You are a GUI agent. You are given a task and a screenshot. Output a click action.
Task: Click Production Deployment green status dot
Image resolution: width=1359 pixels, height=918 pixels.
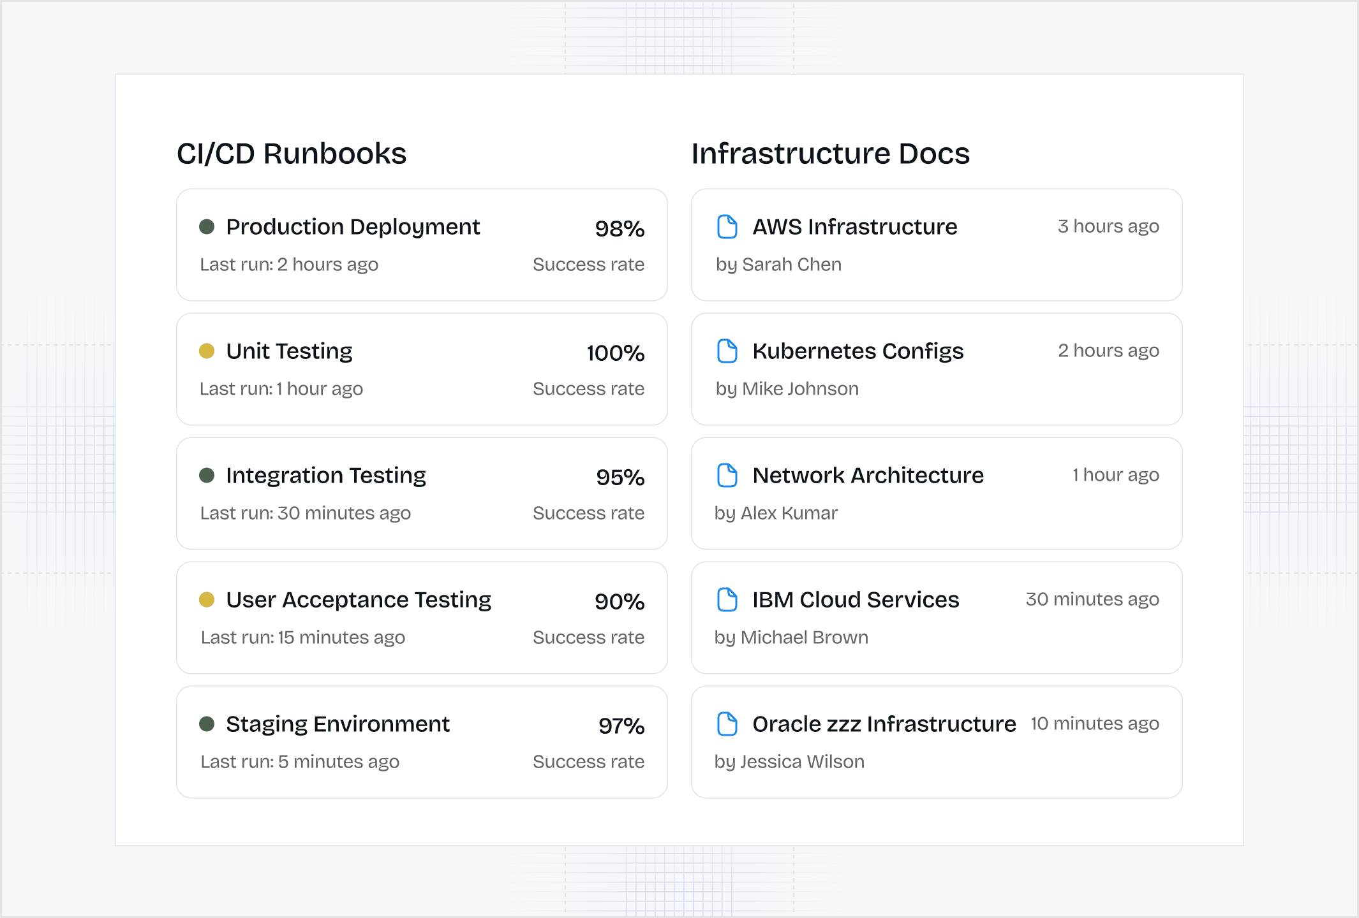click(207, 227)
